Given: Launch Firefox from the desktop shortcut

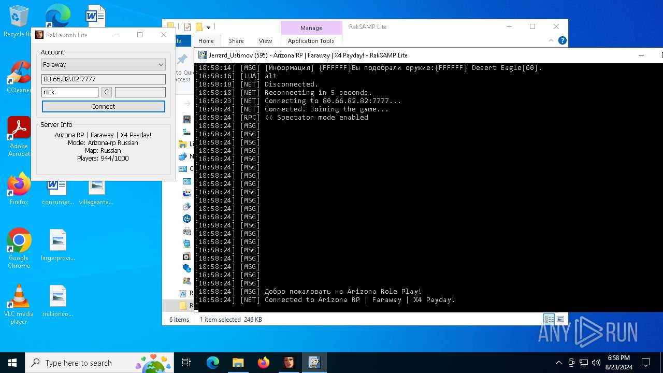Looking at the screenshot, I should tap(19, 189).
